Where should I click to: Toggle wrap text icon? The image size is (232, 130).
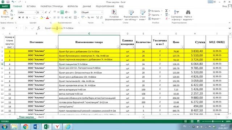[75, 12]
